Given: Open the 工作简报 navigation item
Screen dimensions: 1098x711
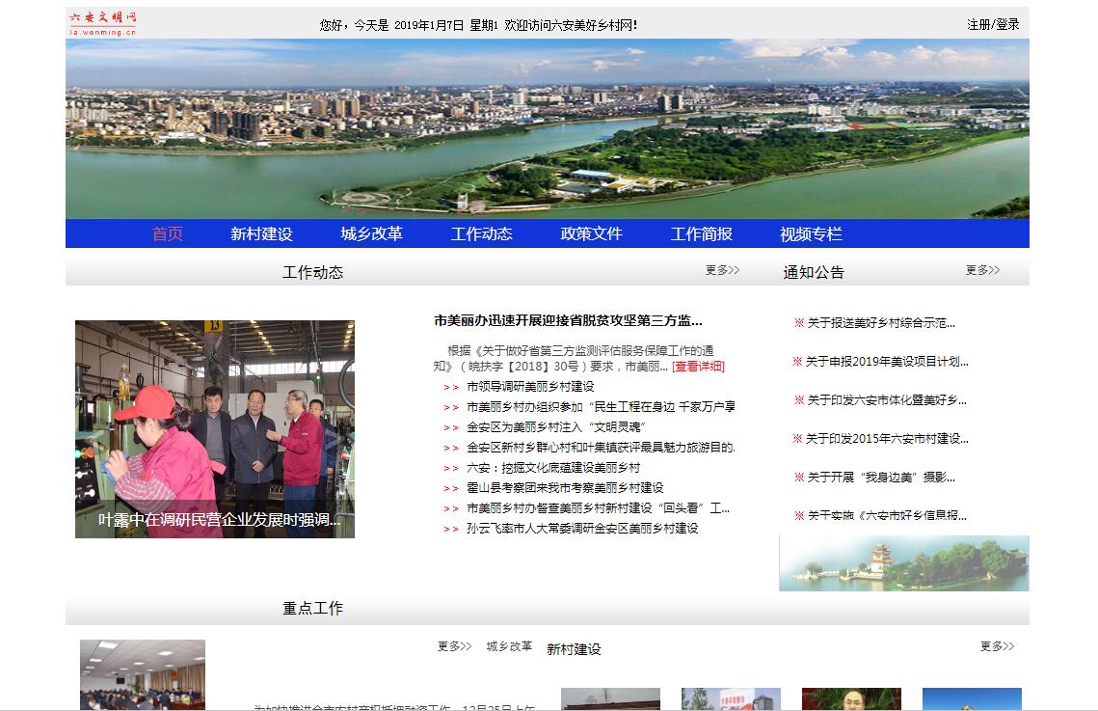Looking at the screenshot, I should click(x=701, y=233).
